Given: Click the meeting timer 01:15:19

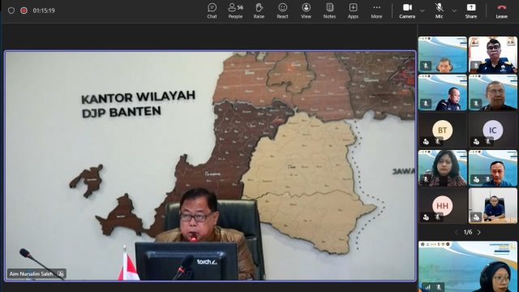Looking at the screenshot, I should (44, 11).
